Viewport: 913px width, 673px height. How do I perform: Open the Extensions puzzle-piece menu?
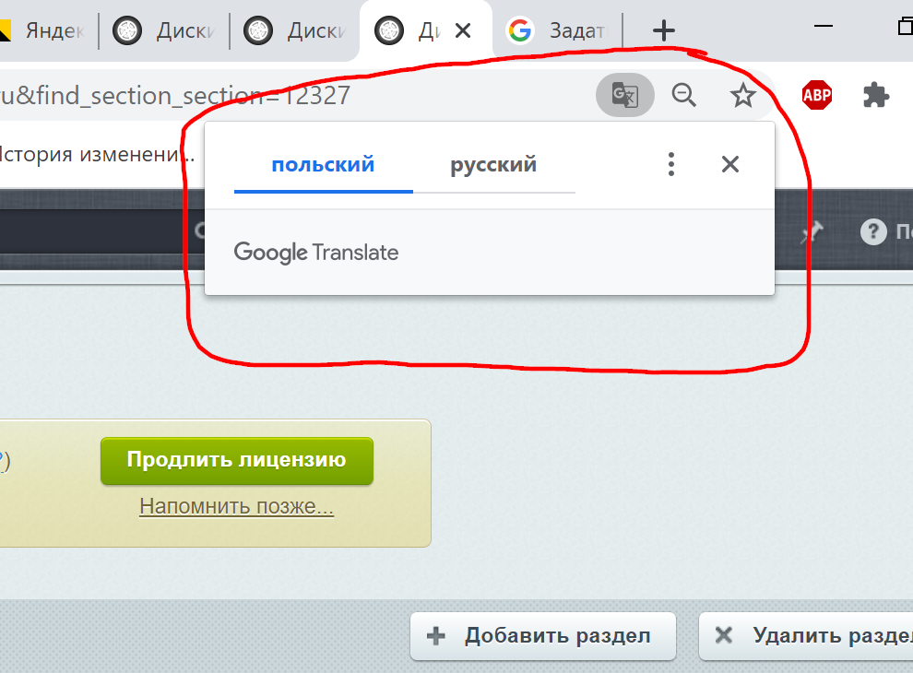coord(875,95)
